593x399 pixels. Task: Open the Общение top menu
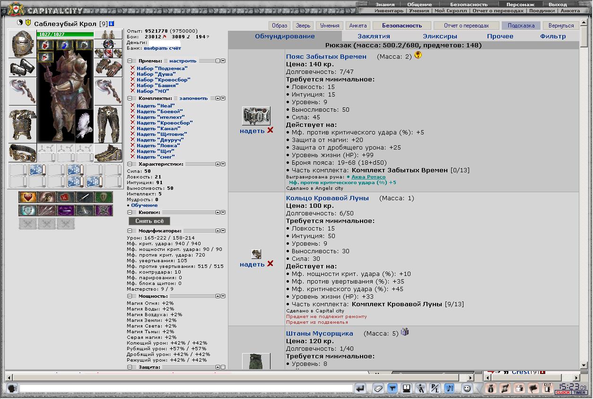419,4
